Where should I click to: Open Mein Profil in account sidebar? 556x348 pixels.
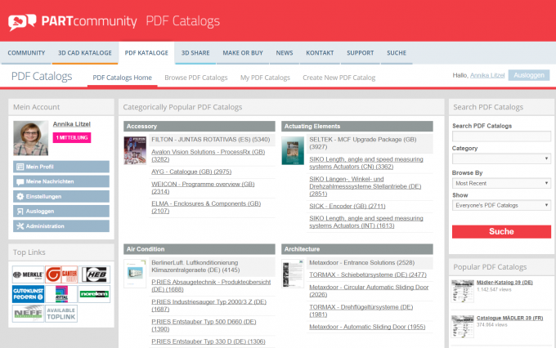click(61, 167)
